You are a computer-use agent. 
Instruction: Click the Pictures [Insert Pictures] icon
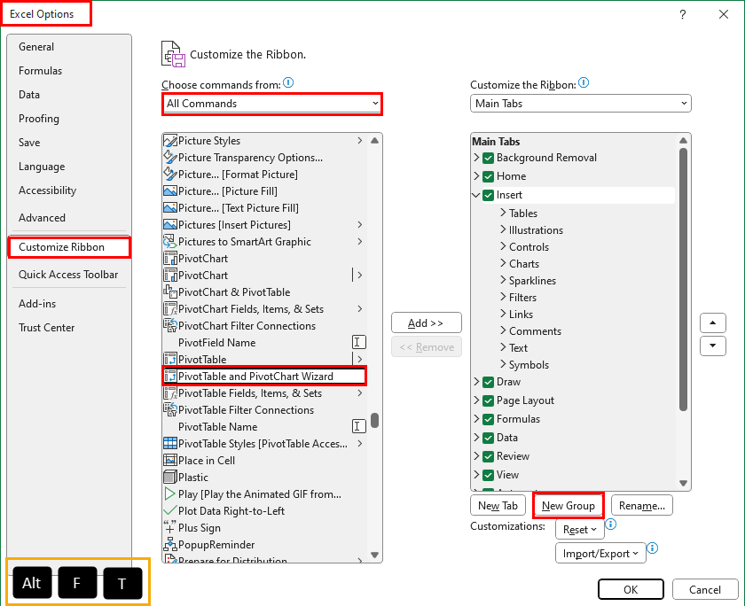(x=170, y=225)
